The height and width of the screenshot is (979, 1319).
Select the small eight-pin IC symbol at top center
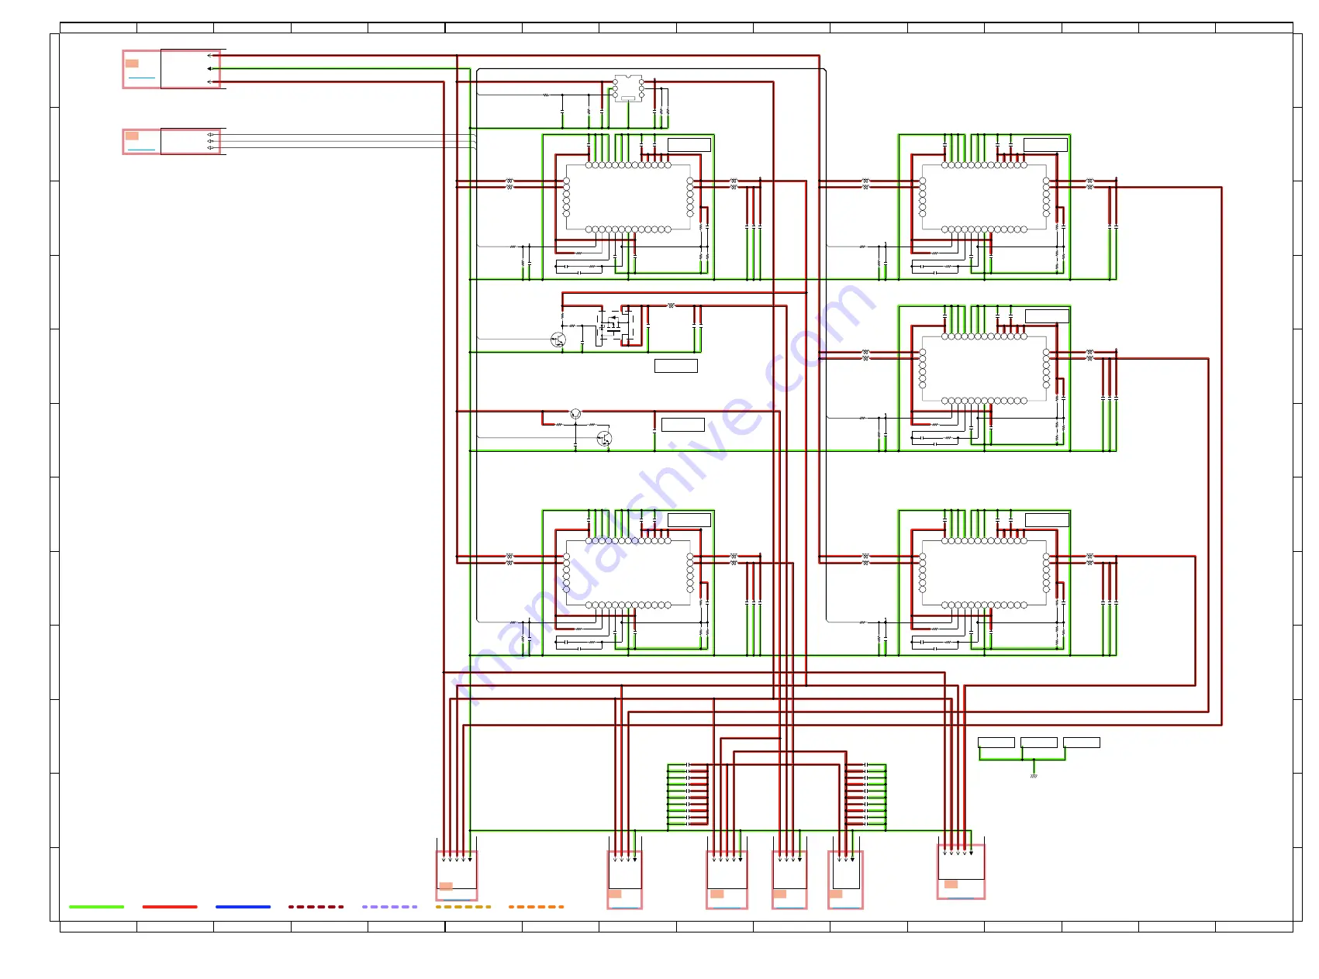point(628,88)
